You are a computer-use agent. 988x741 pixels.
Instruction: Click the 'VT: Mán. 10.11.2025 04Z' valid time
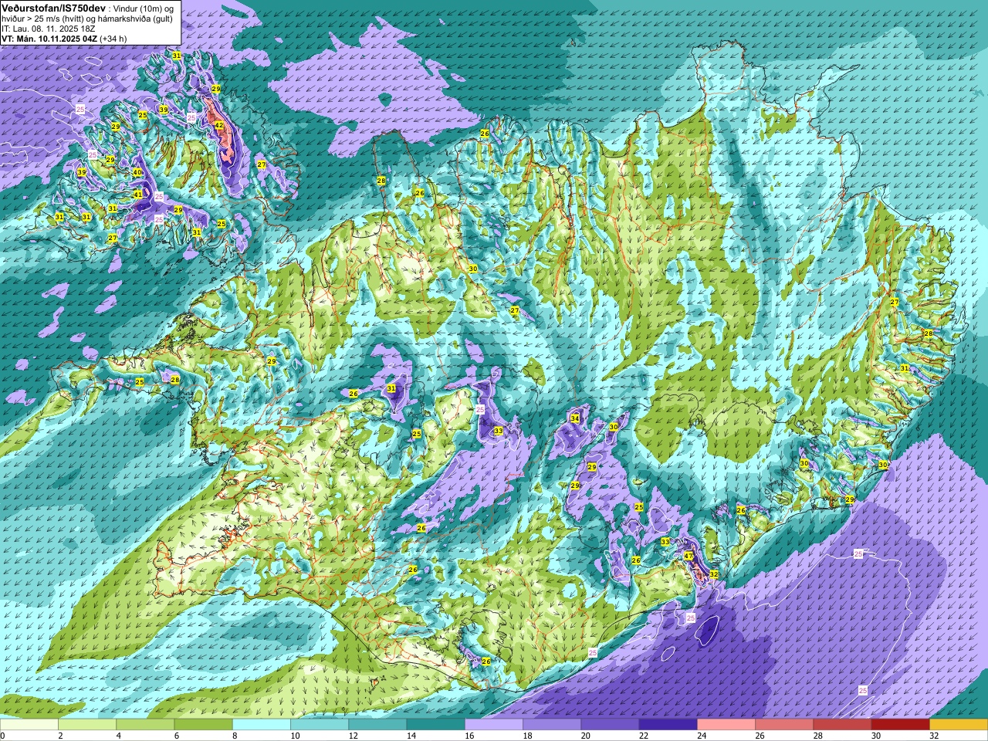[x=49, y=39]
